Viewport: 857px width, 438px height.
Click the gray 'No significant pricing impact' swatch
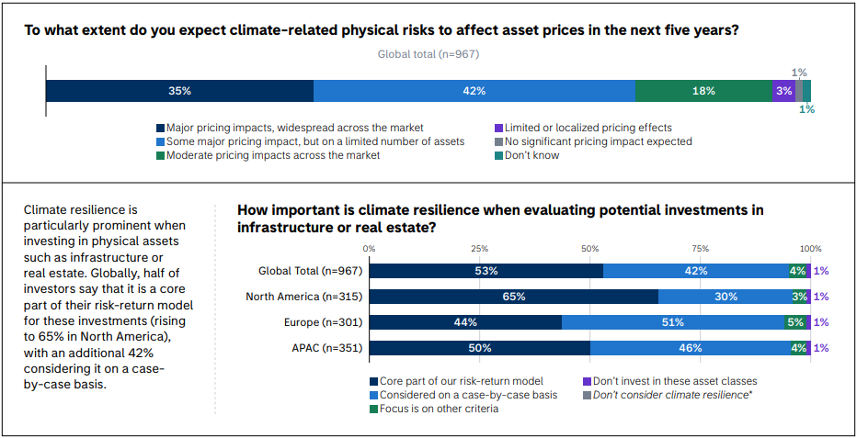point(498,142)
